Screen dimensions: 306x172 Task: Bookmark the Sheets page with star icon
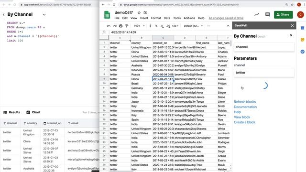coord(292,4)
